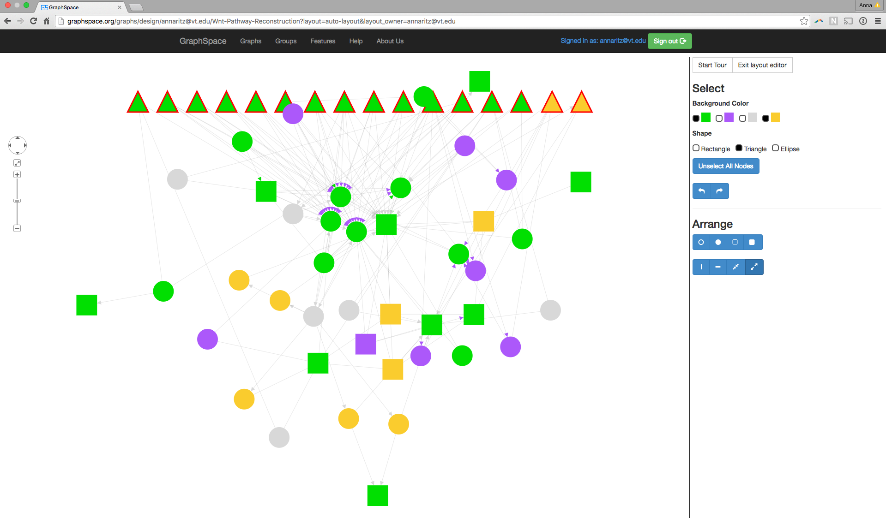Open the Help menu item
Screen dimensions: 886x518
tap(356, 41)
